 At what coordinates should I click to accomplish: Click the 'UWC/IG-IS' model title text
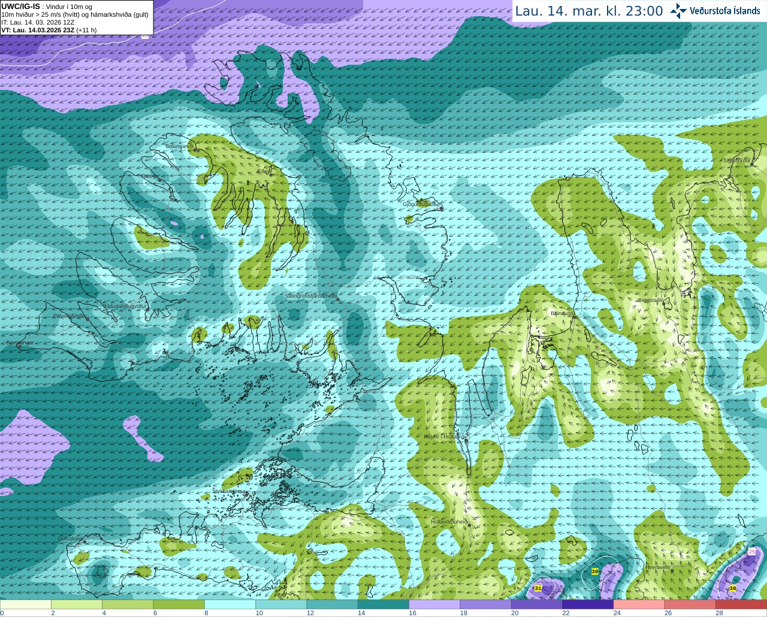point(20,6)
